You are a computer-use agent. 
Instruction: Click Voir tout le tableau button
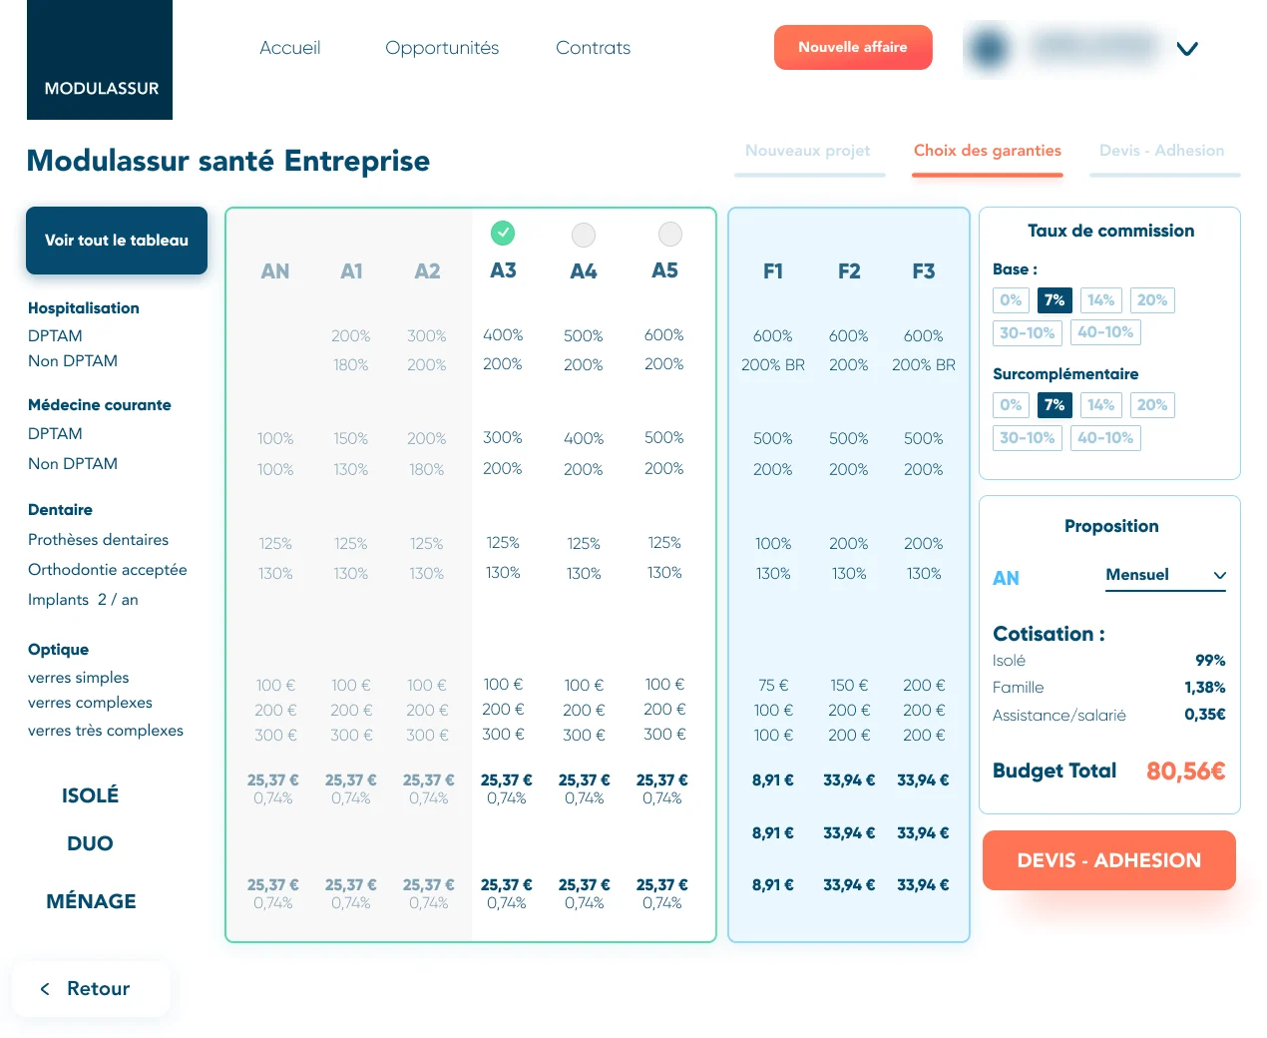(x=117, y=241)
